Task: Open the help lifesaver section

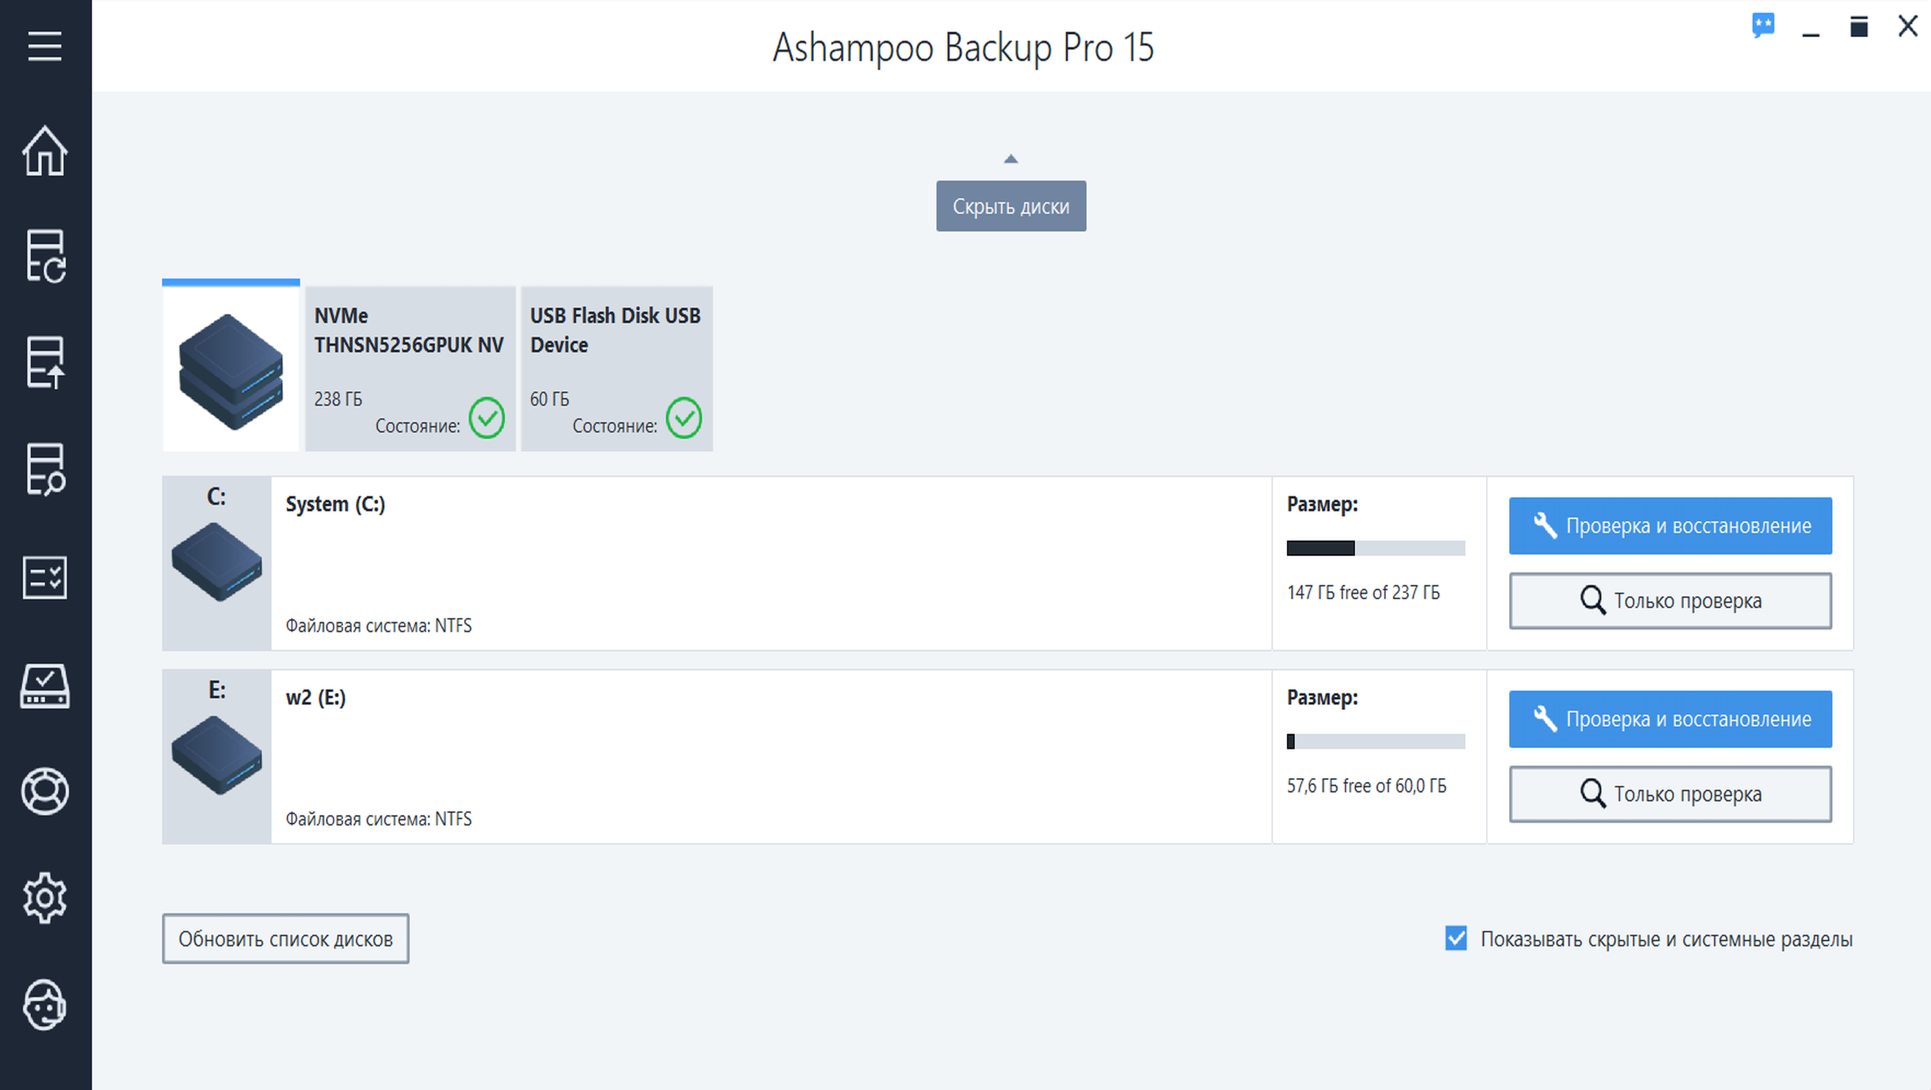Action: tap(44, 792)
